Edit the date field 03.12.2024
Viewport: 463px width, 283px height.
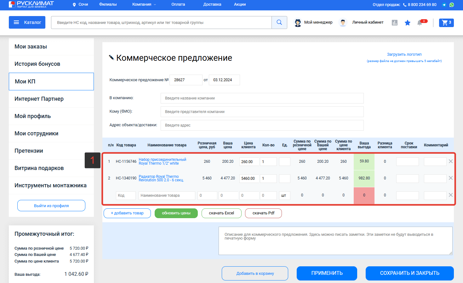point(224,80)
